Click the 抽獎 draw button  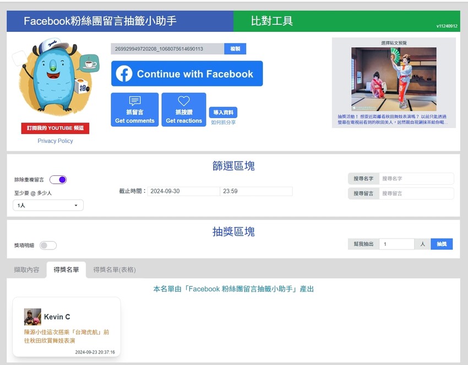442,244
